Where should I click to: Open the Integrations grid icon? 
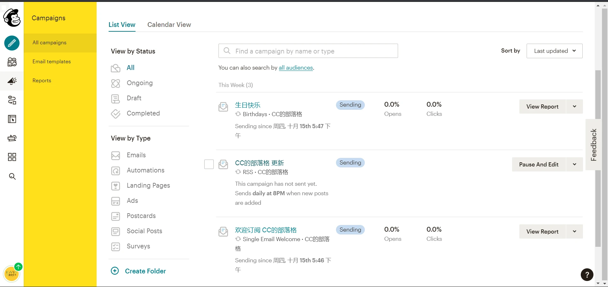[12, 157]
